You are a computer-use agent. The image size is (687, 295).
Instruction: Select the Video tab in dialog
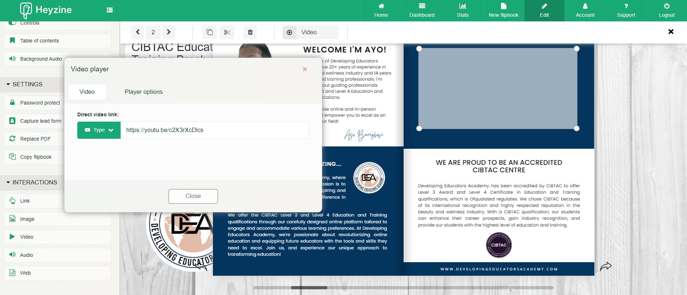pos(87,92)
